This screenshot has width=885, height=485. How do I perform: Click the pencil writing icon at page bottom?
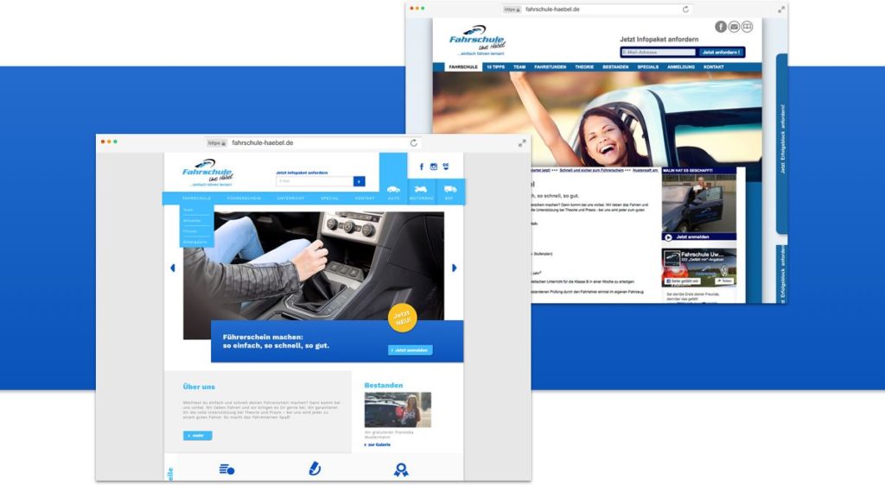[x=315, y=468]
